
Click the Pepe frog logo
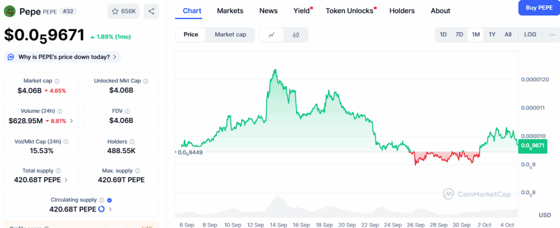(x=10, y=11)
